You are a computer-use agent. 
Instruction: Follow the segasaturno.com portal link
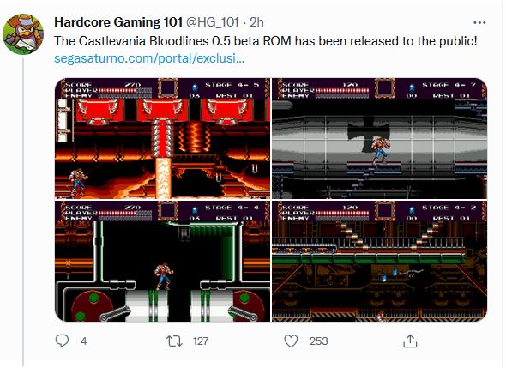149,58
